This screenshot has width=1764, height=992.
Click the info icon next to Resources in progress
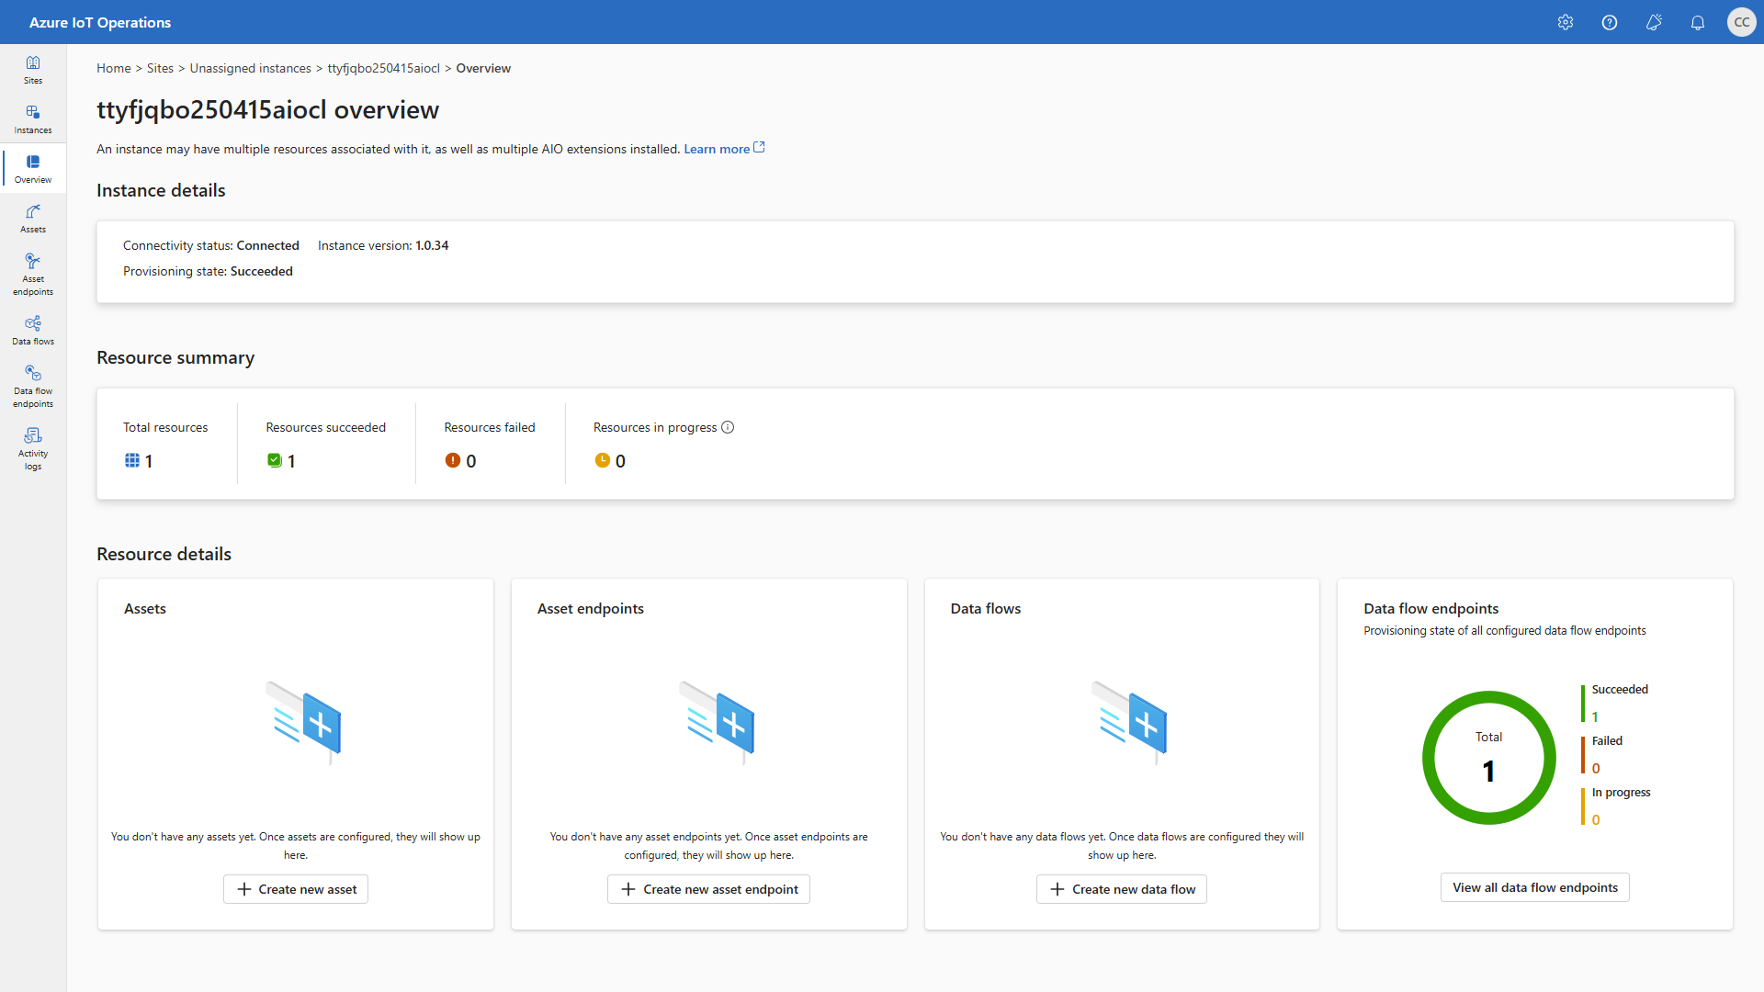[728, 427]
